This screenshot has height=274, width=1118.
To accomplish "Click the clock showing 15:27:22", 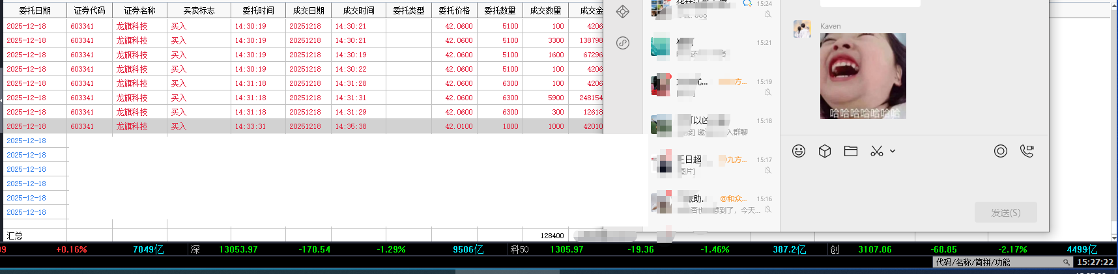I will click(x=1095, y=262).
